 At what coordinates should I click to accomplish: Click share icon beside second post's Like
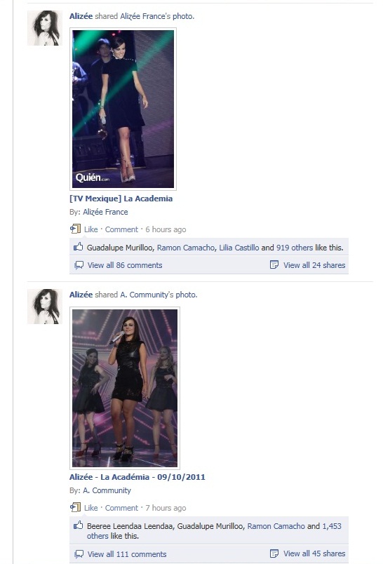click(75, 507)
